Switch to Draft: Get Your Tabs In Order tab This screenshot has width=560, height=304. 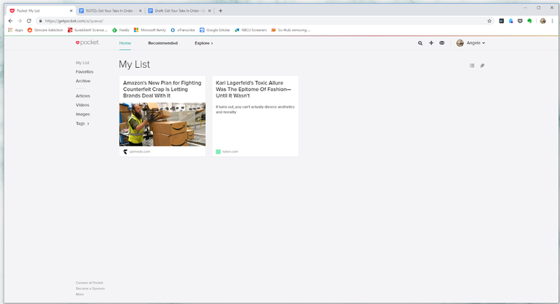click(x=177, y=10)
